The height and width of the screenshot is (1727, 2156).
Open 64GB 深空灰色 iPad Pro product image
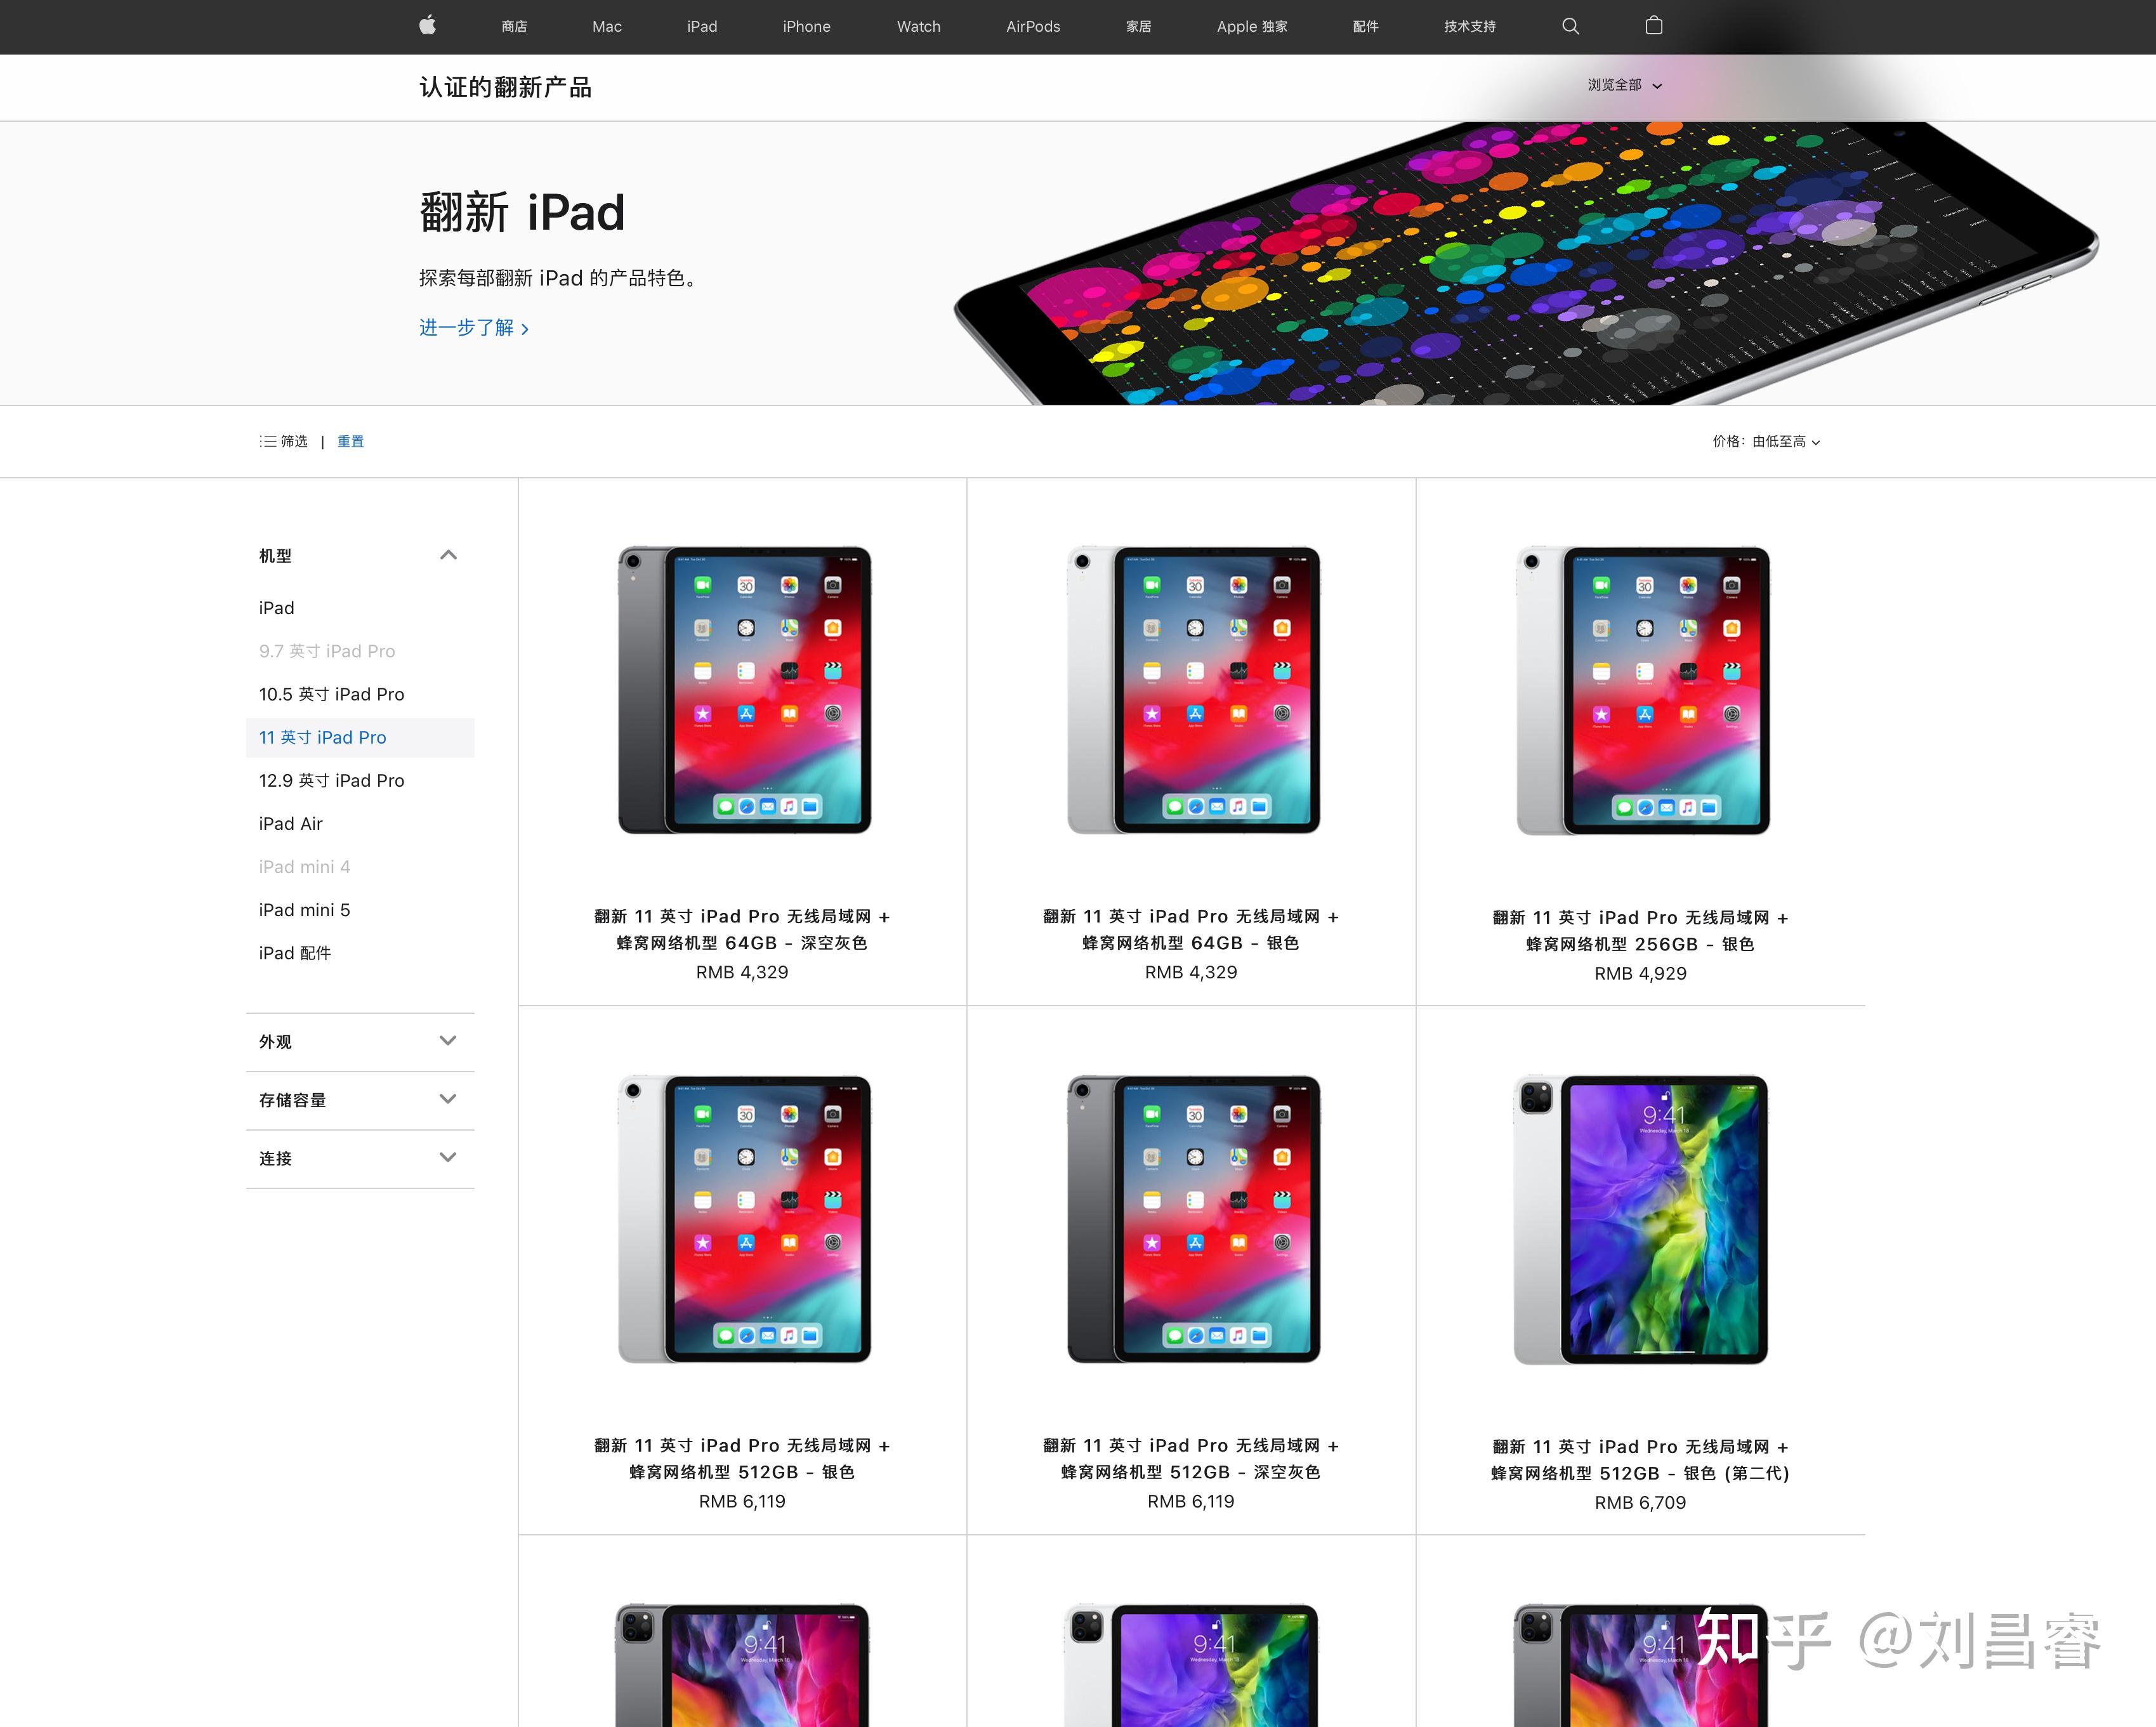[744, 690]
